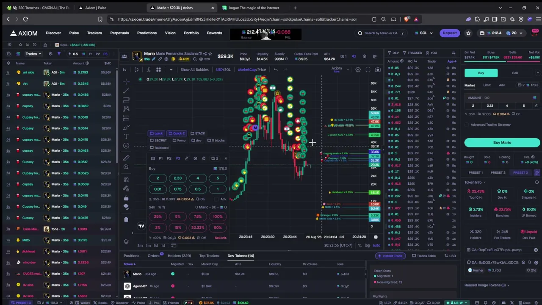The height and width of the screenshot is (305, 542).
Task: Select the ruler measure tool
Action: [126, 158]
